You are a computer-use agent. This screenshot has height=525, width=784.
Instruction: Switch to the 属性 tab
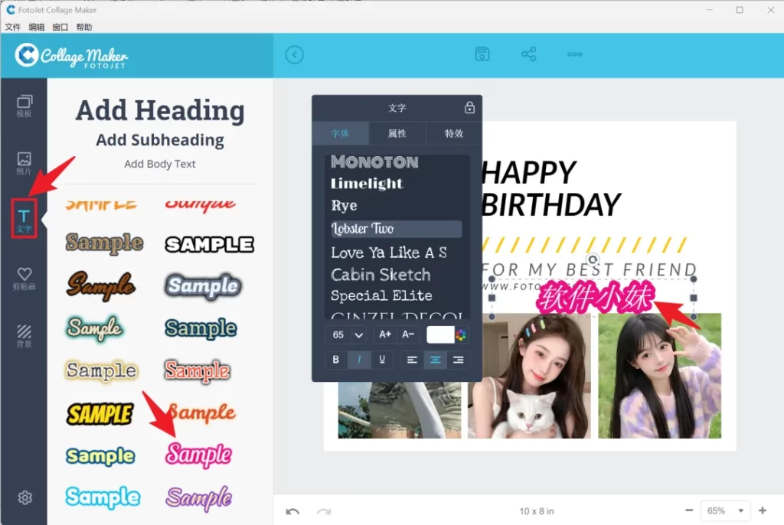[x=397, y=133]
